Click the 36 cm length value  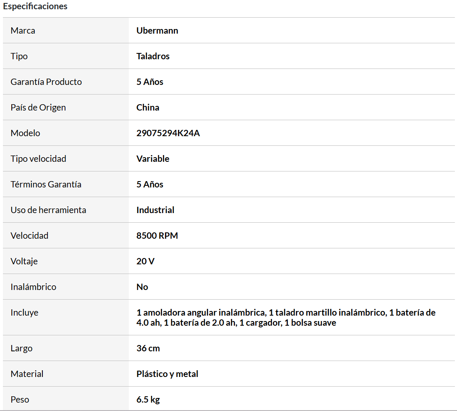click(148, 348)
